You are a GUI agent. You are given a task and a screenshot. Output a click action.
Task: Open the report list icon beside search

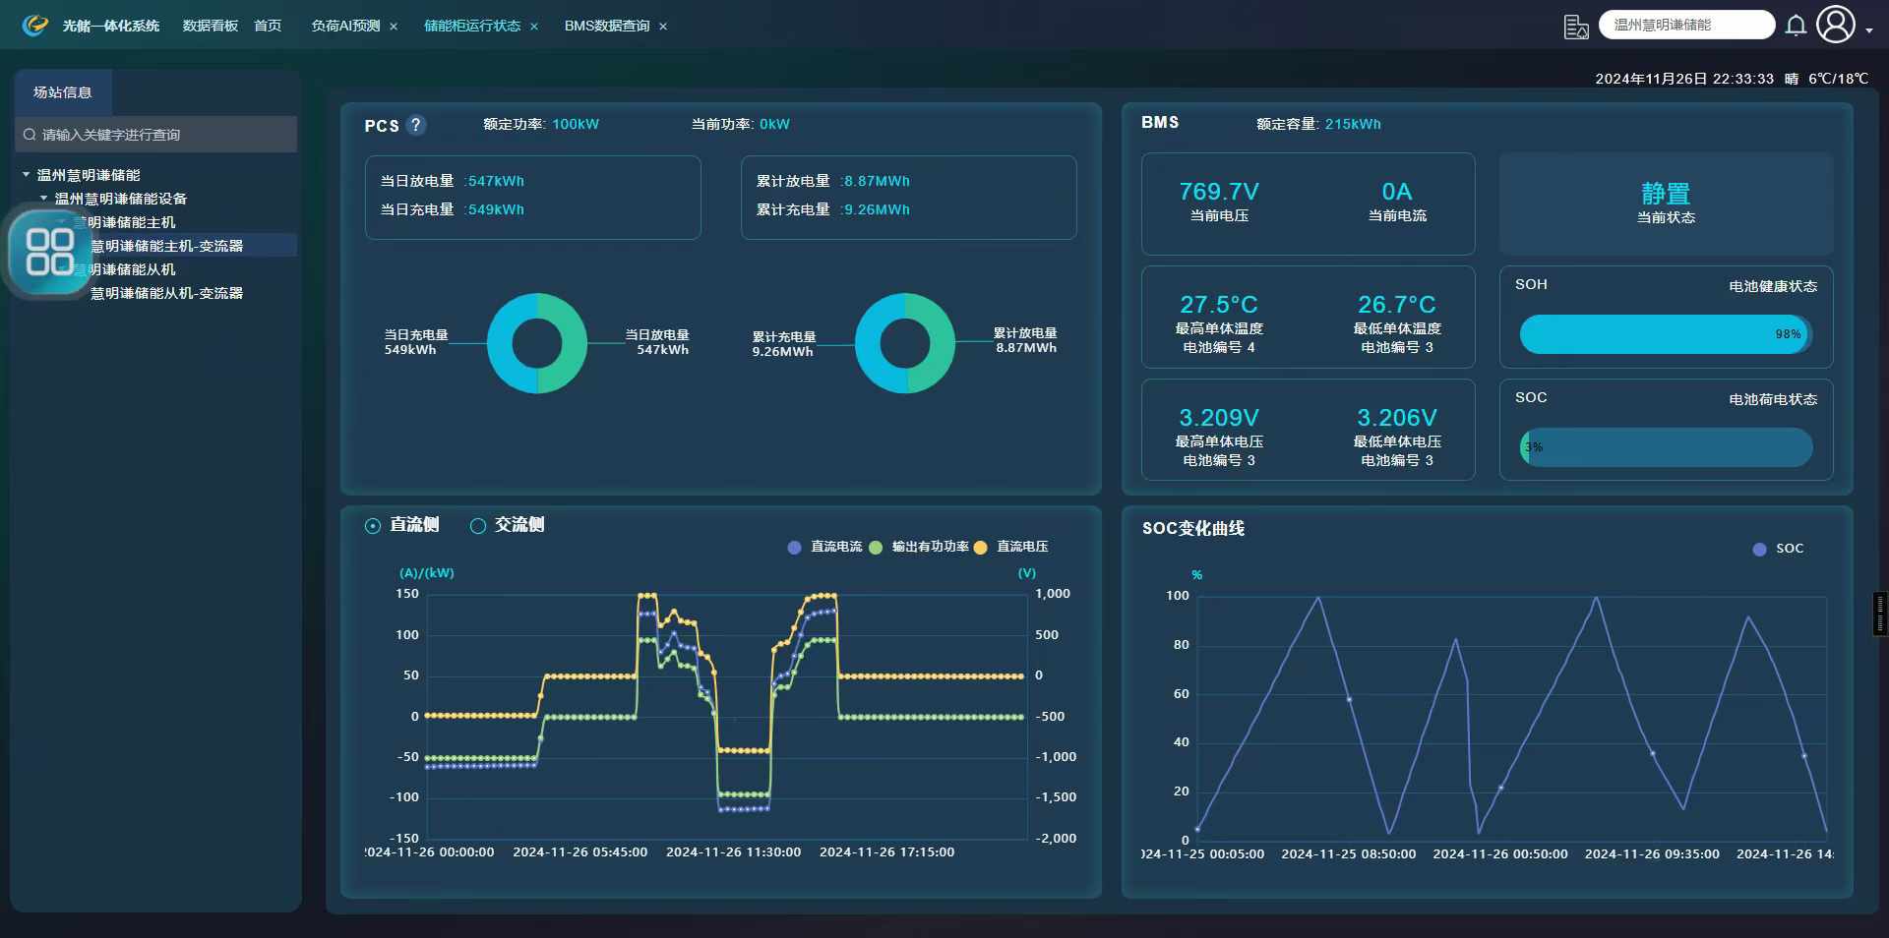point(1576,27)
